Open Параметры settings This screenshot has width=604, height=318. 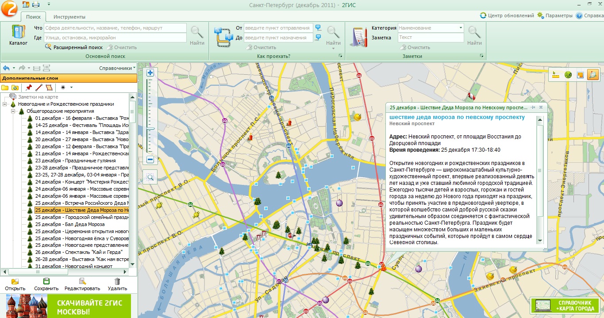click(x=555, y=15)
